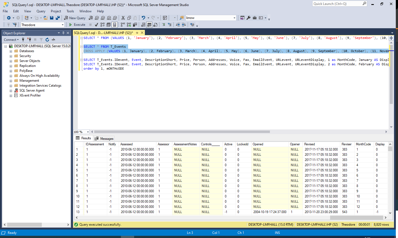Expand the Security tree node
The height and width of the screenshot is (238, 398).
(x=11, y=56)
